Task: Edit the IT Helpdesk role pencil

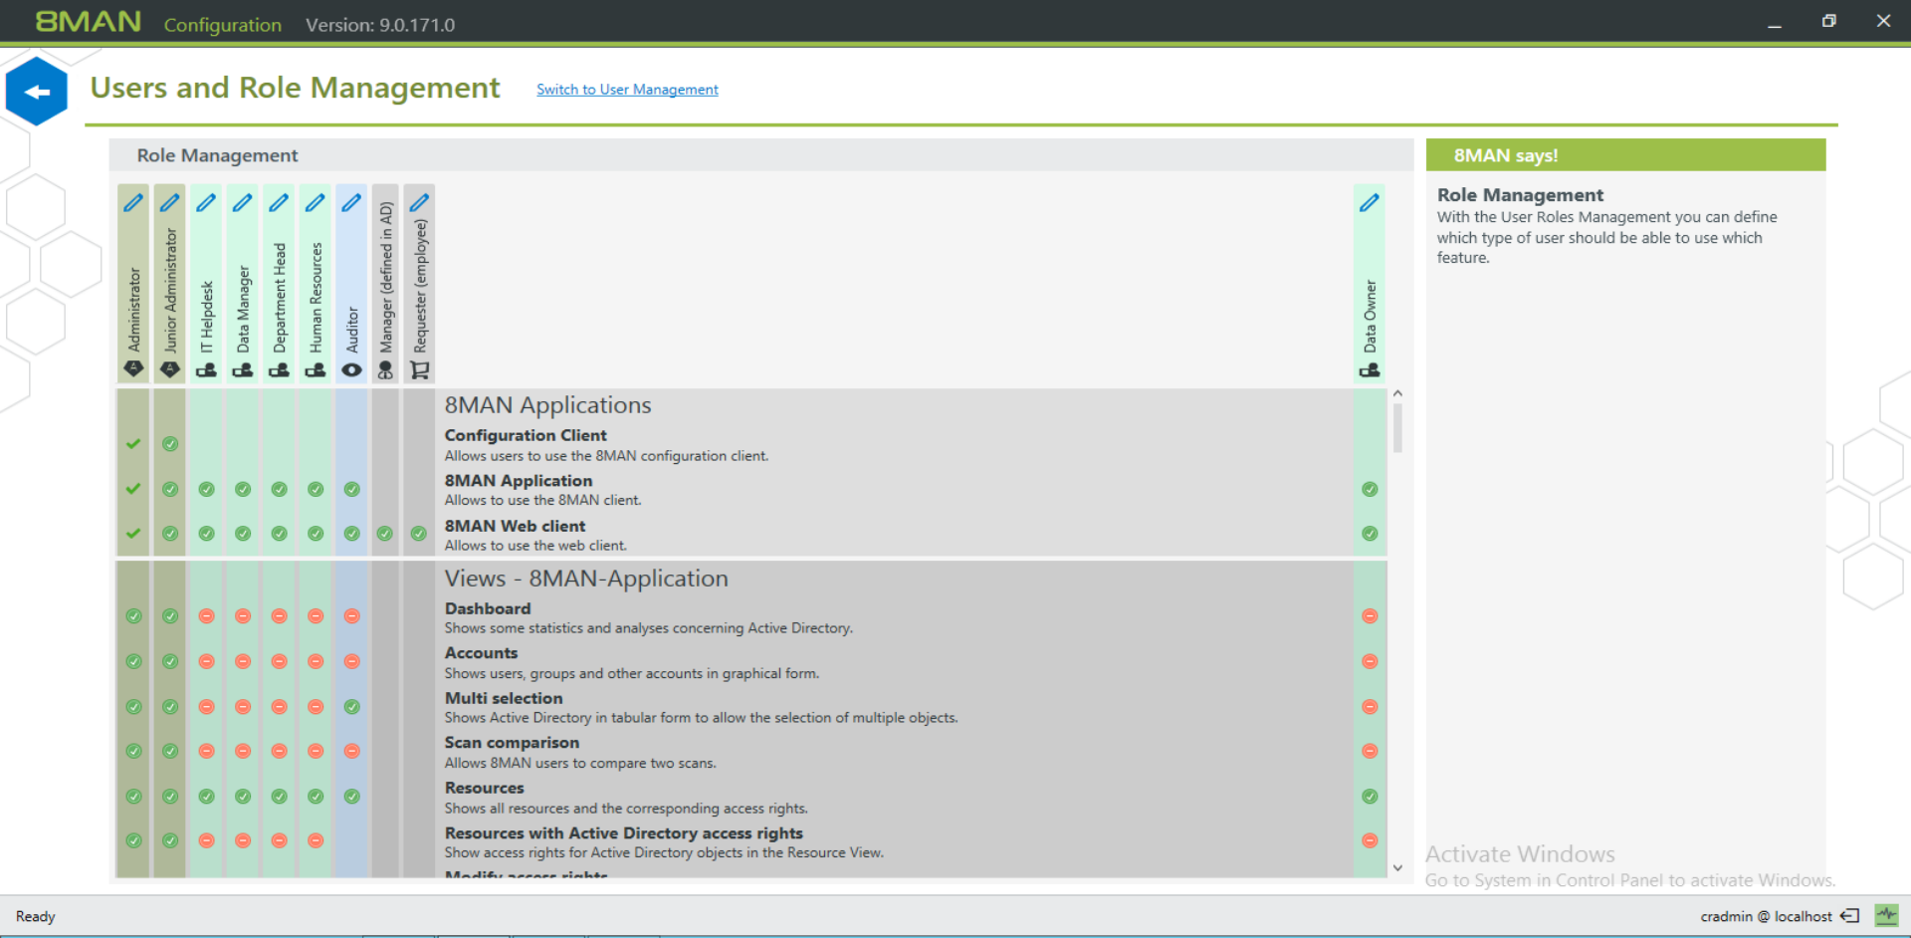Action: 206,203
